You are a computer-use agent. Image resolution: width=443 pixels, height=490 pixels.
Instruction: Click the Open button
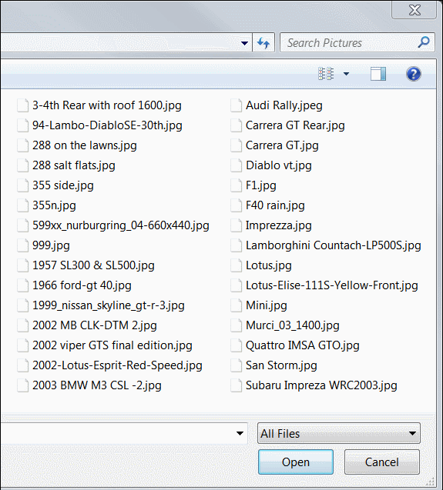tap(296, 462)
